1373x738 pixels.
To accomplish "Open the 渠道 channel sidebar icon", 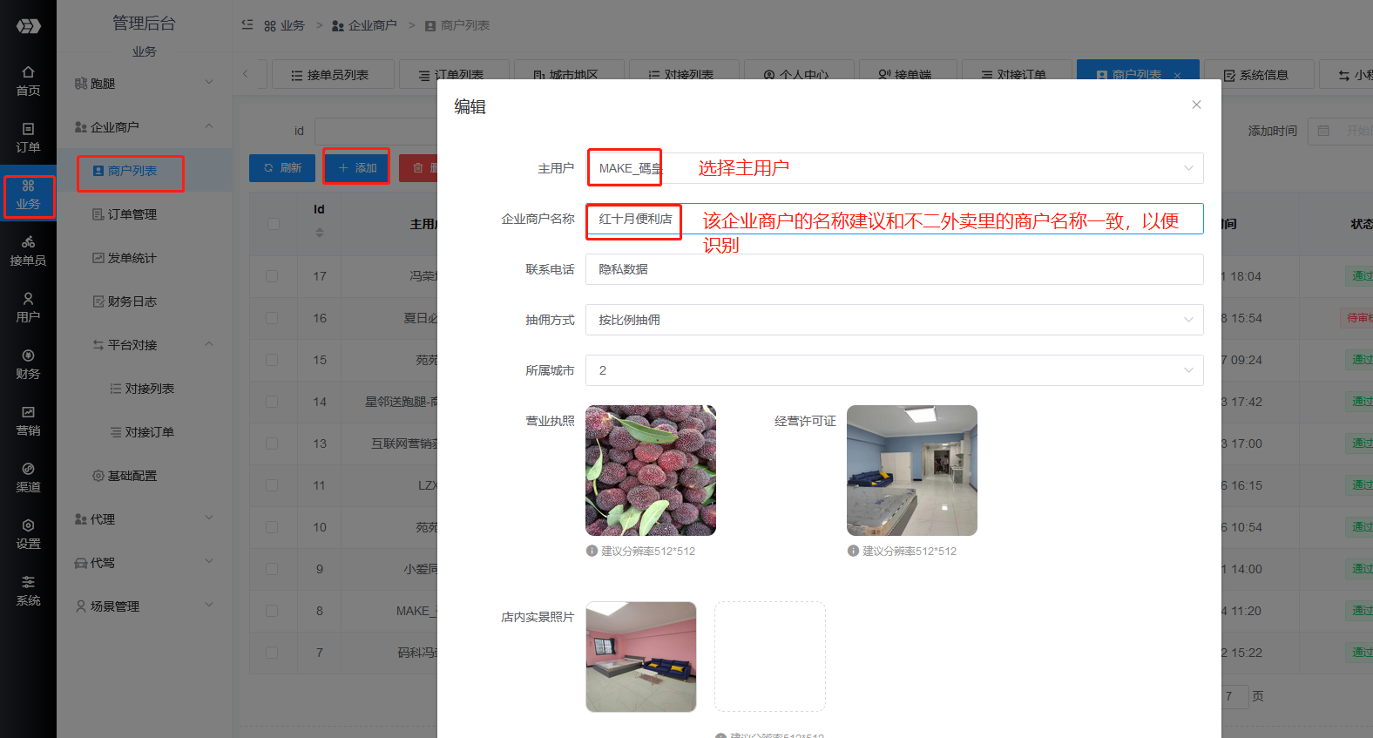I will 28,477.
